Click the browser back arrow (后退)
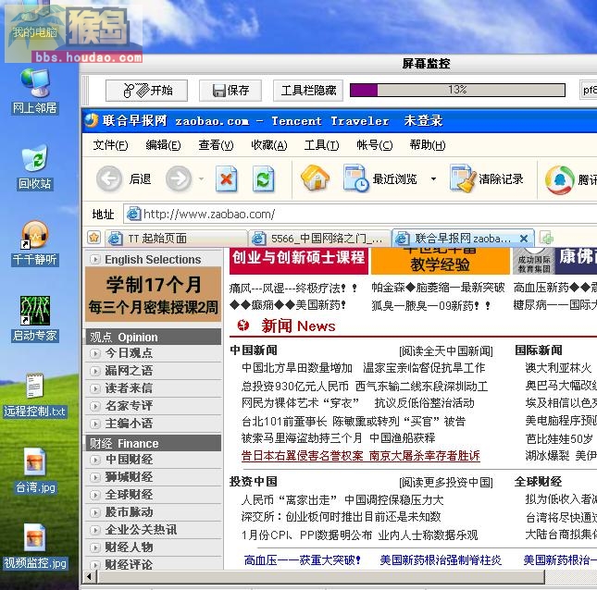The width and height of the screenshot is (597, 590). tap(109, 178)
